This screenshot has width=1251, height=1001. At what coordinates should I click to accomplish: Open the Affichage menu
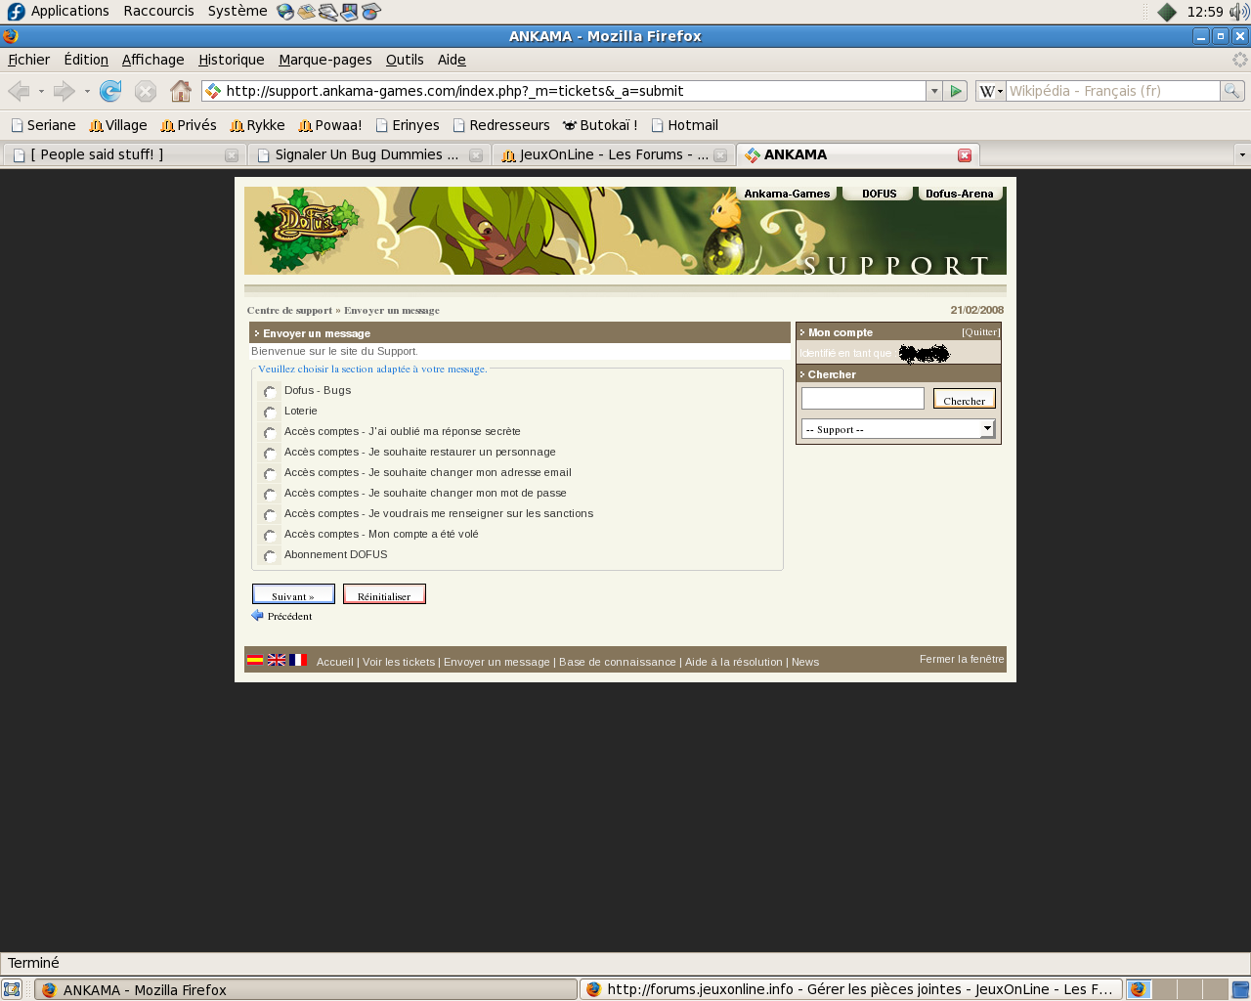(152, 60)
